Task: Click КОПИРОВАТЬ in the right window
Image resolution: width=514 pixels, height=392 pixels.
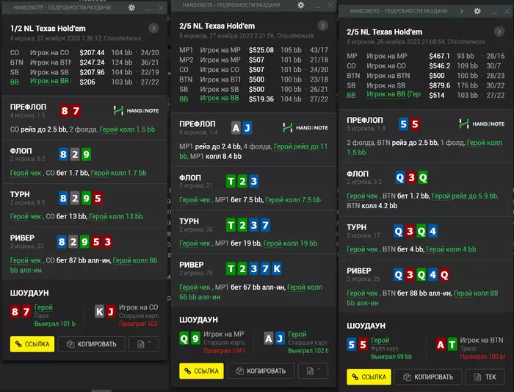Action: (428, 377)
